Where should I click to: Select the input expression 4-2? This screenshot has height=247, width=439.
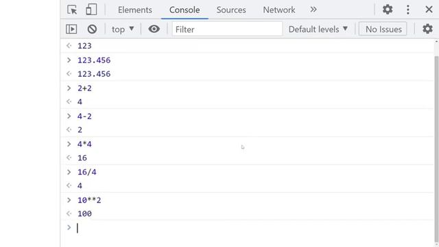point(84,116)
